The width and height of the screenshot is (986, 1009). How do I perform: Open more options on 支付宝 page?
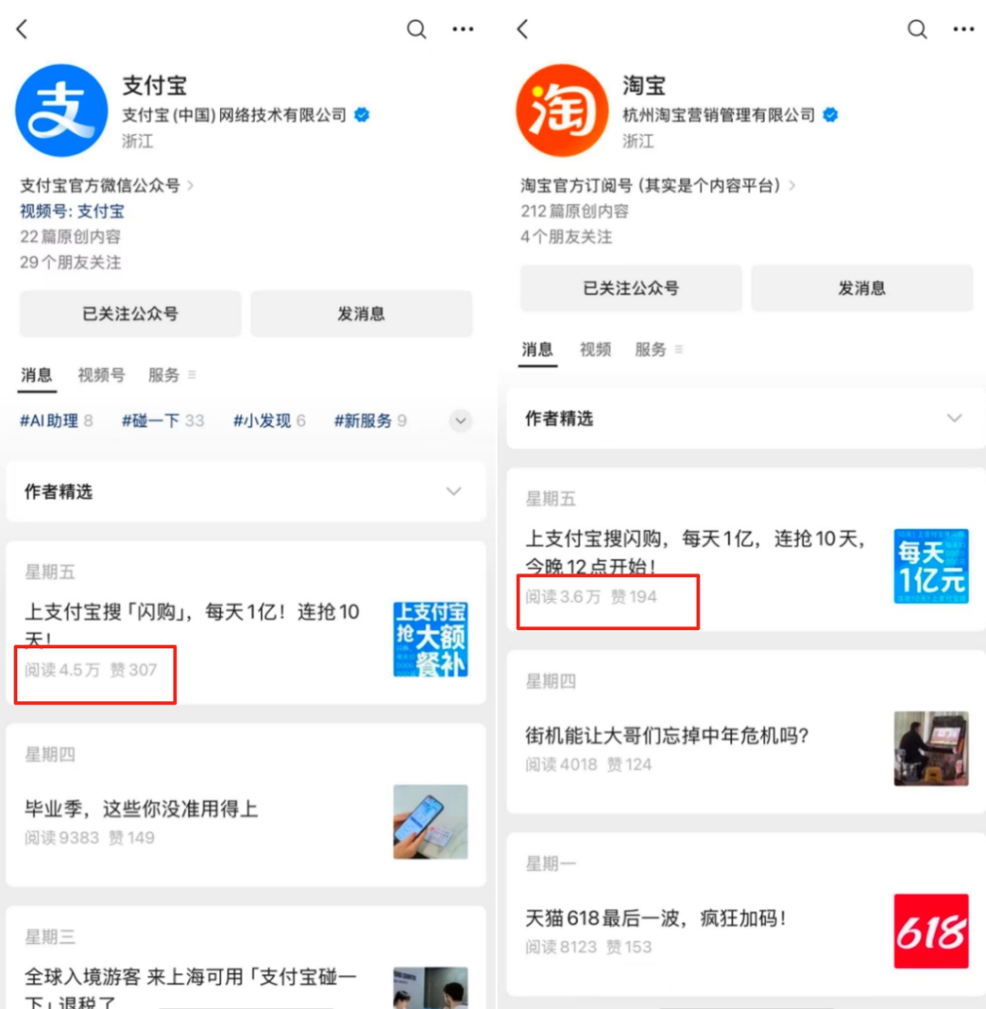(463, 29)
